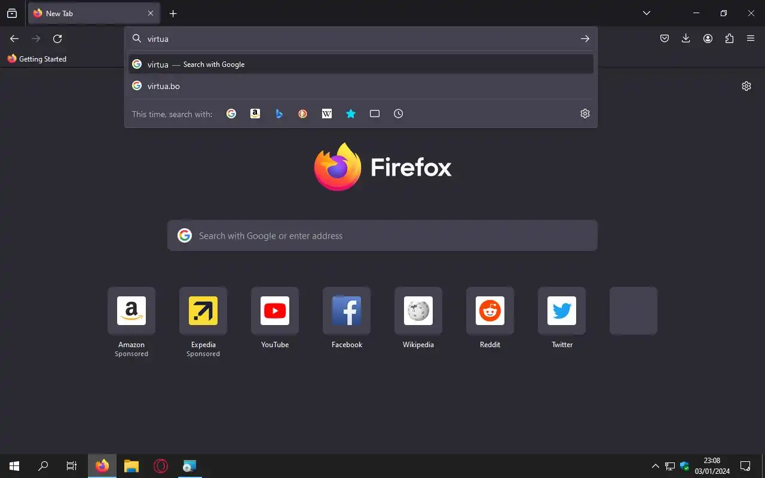Search open Tabs using tab icon
This screenshot has height=478, width=765.
pos(375,114)
